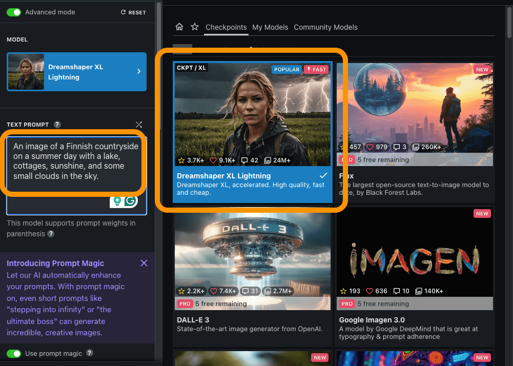
Task: Click into the text prompt field
Action: coord(76,176)
